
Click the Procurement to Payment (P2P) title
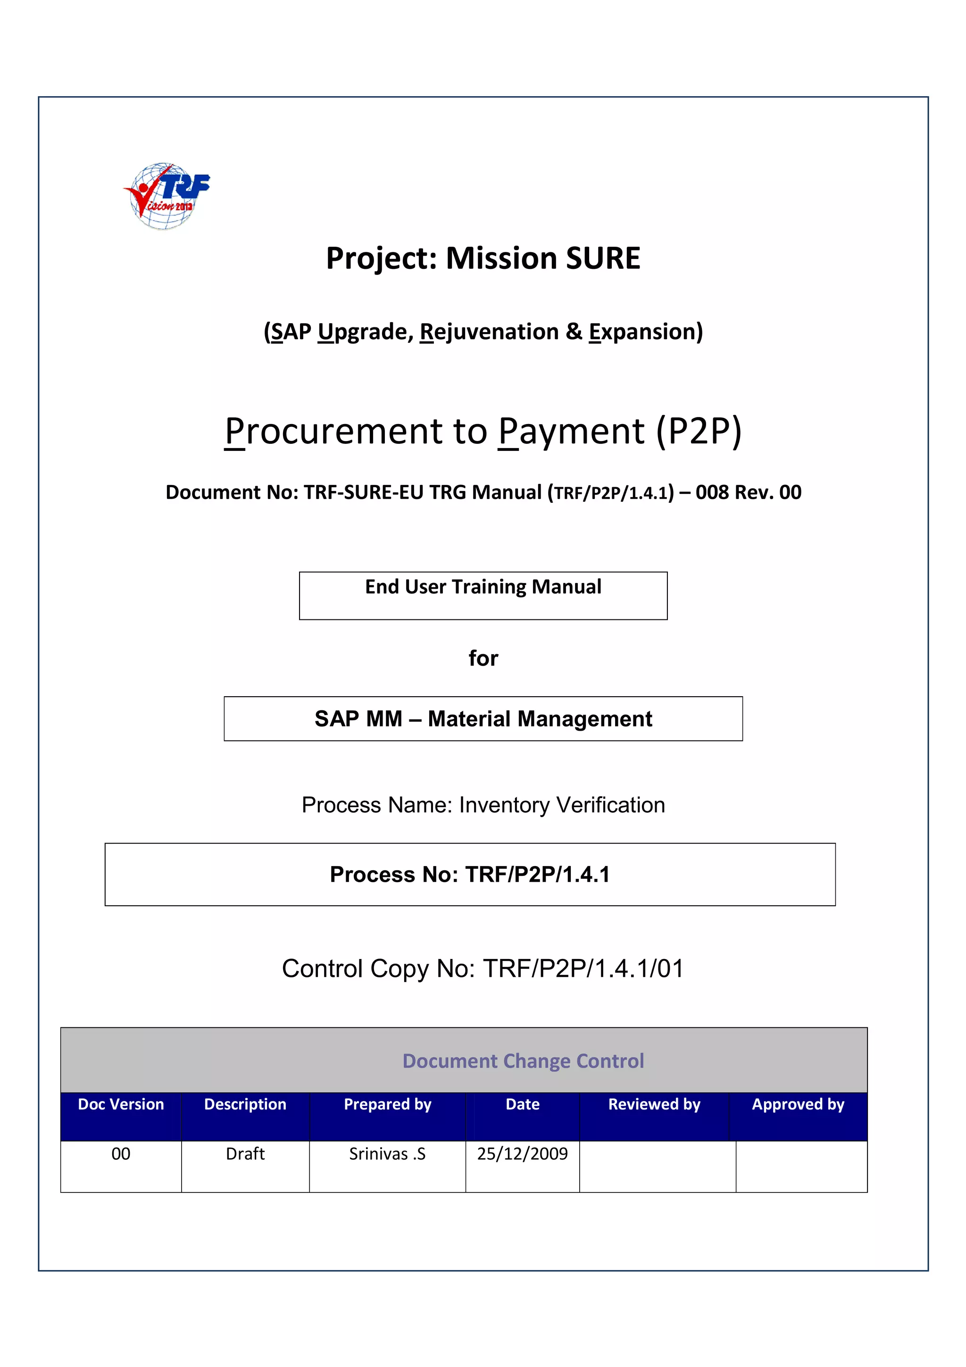click(x=483, y=431)
